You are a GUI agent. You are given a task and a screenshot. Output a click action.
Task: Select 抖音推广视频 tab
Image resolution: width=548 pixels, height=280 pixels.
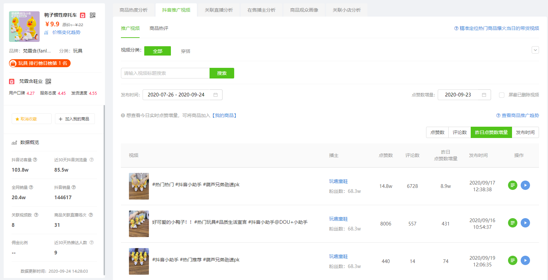click(176, 10)
